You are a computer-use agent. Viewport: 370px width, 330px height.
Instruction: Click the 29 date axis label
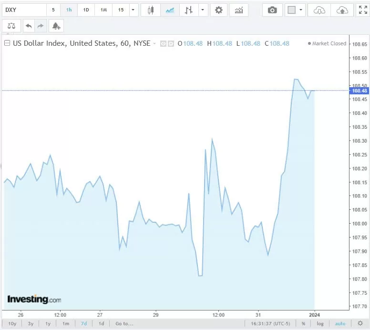[156, 315]
